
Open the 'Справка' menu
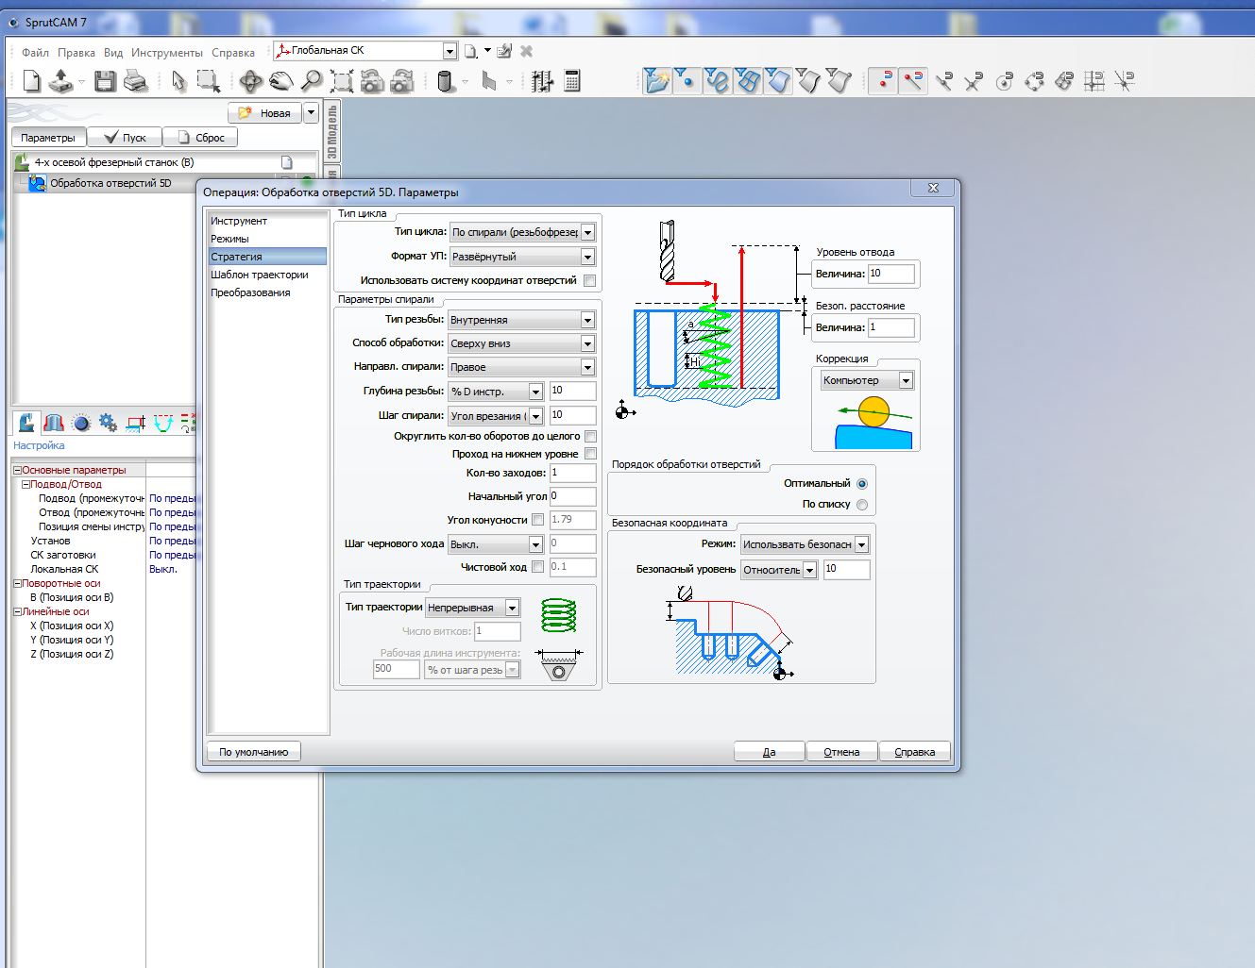[x=233, y=53]
